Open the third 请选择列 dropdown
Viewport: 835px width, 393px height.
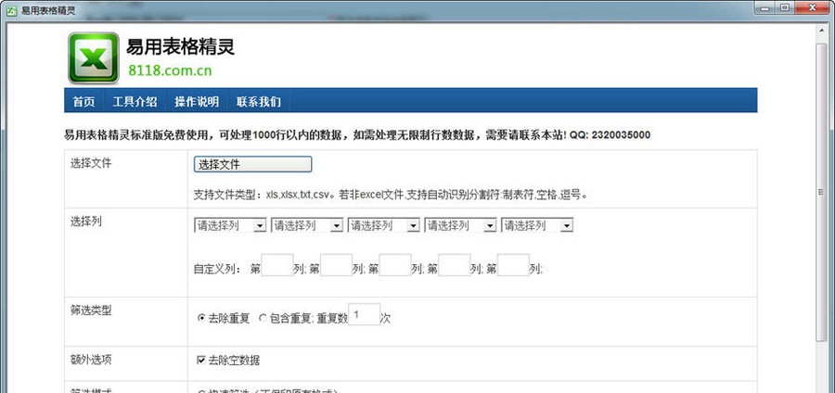pyautogui.click(x=383, y=225)
